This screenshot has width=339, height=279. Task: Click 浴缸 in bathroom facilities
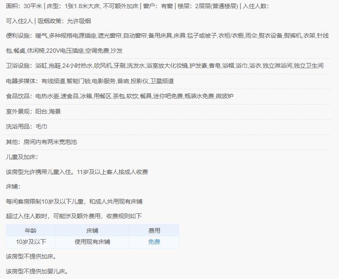coord(41,66)
